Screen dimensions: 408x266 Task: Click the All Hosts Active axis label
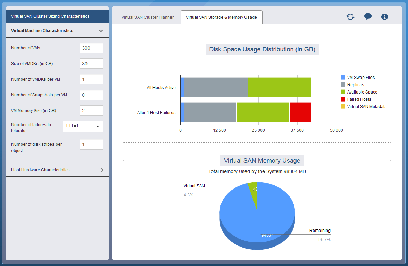coord(161,88)
